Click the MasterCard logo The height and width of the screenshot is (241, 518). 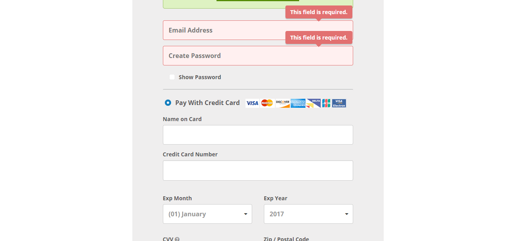(x=267, y=103)
